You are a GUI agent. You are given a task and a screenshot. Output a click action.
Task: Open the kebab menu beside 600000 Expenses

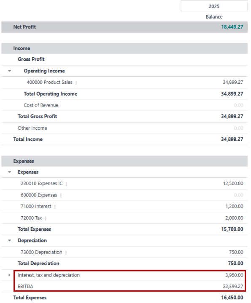point(61,196)
